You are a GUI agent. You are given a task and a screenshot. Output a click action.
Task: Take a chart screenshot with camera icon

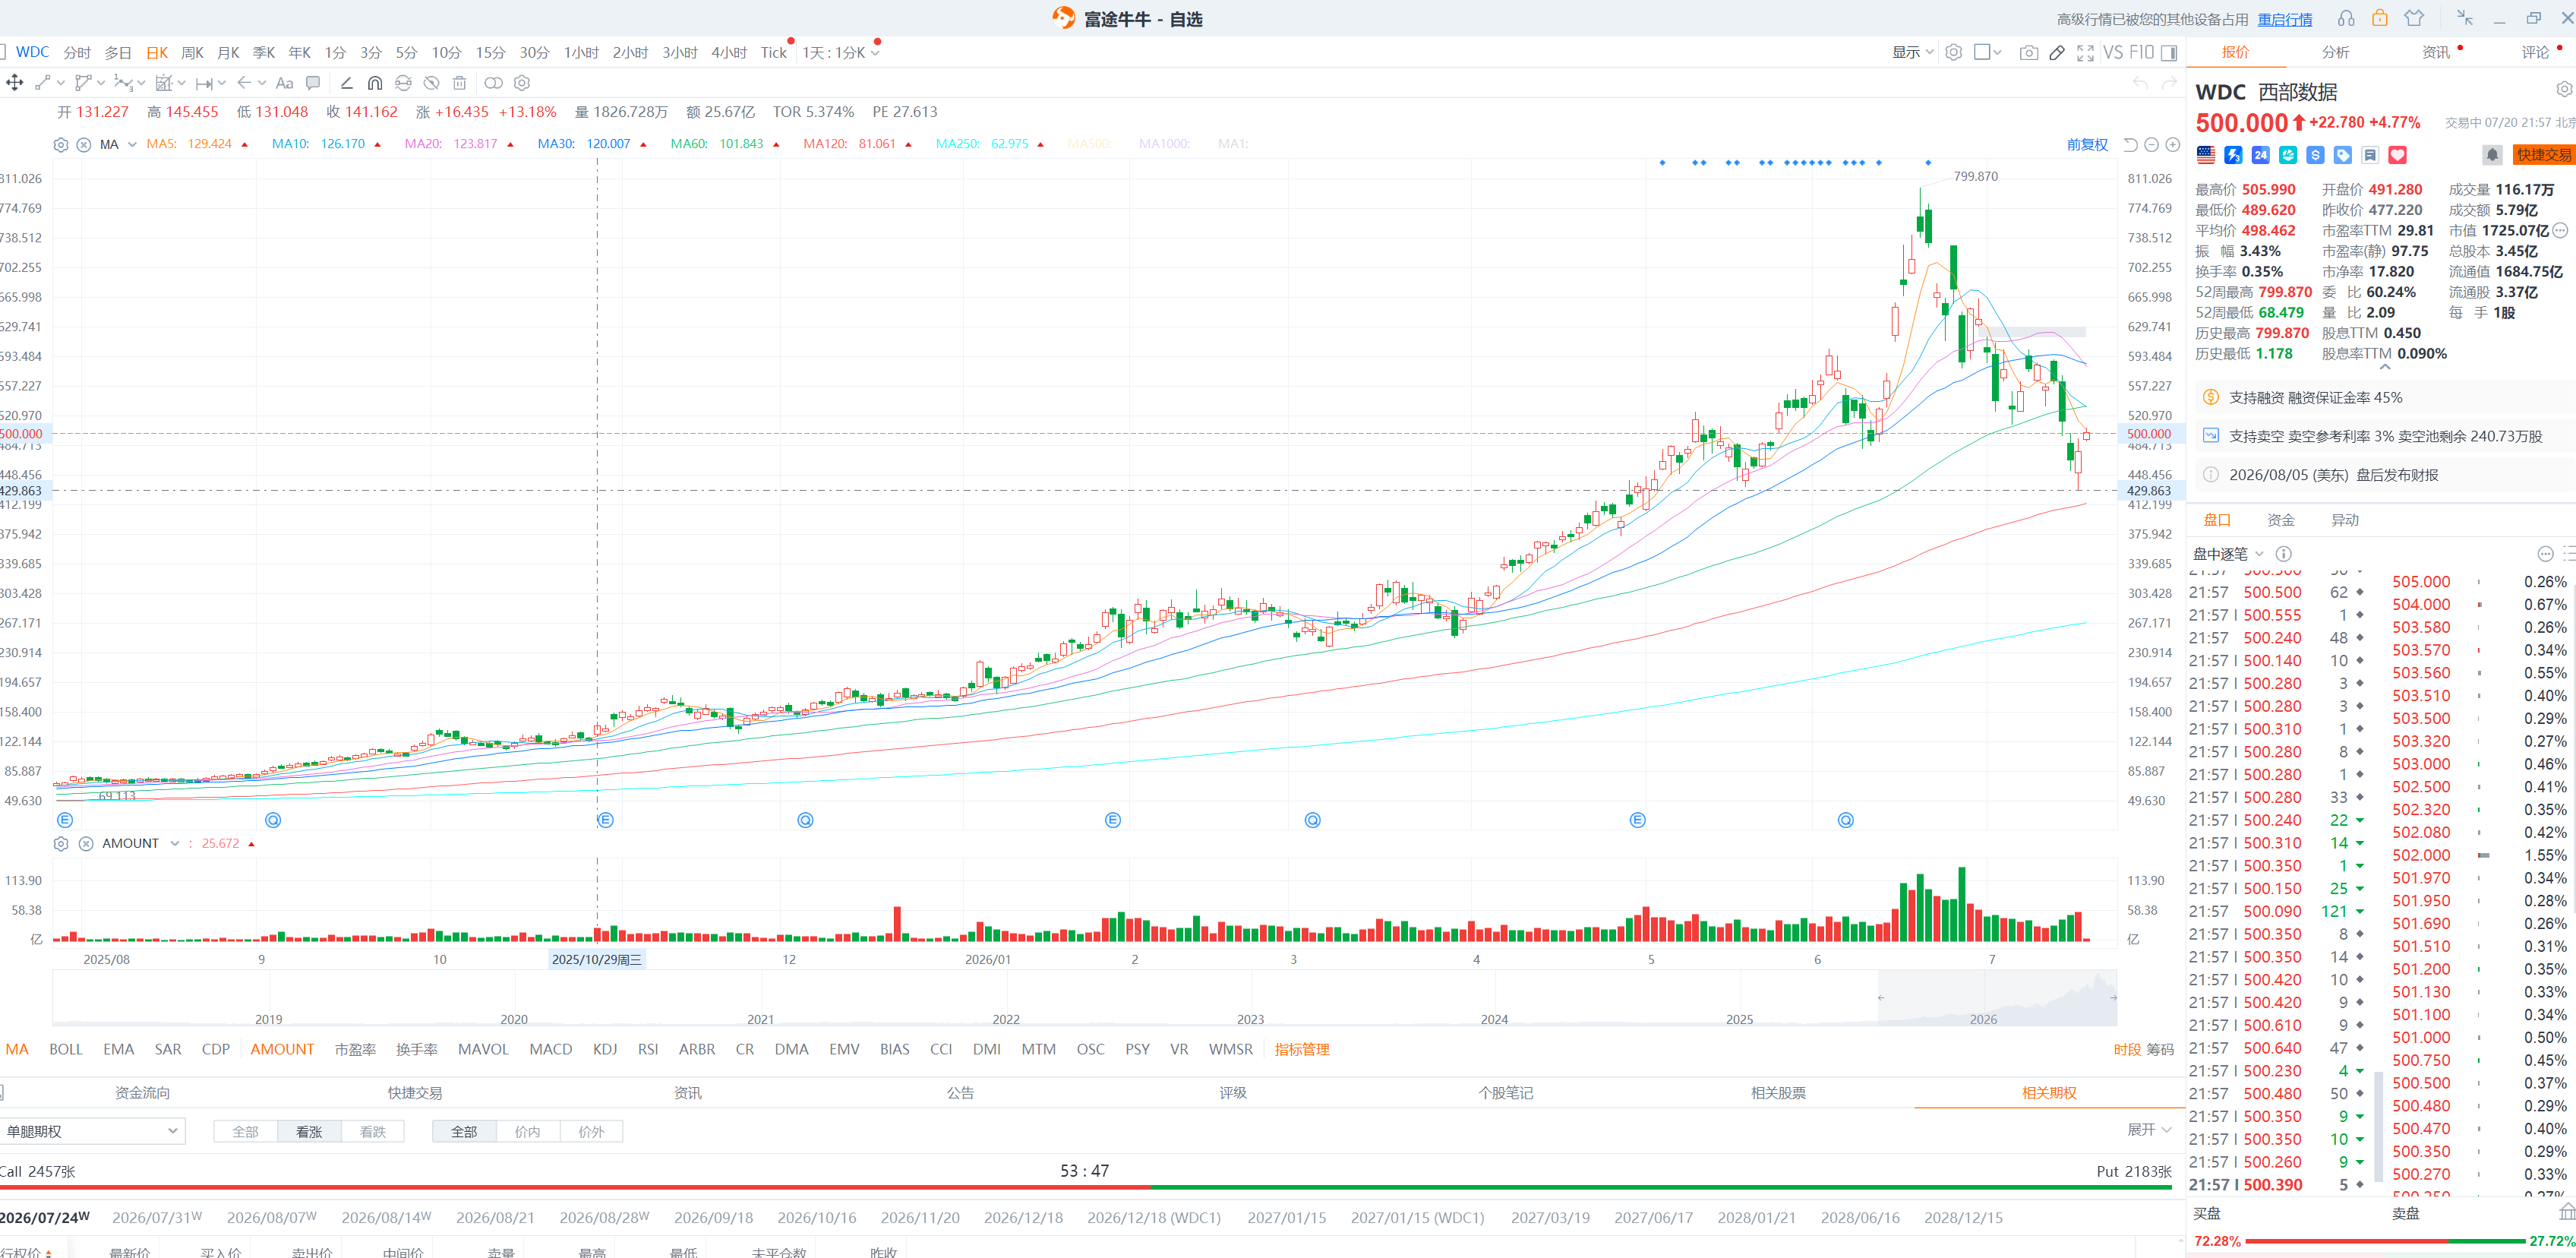coord(2029,53)
